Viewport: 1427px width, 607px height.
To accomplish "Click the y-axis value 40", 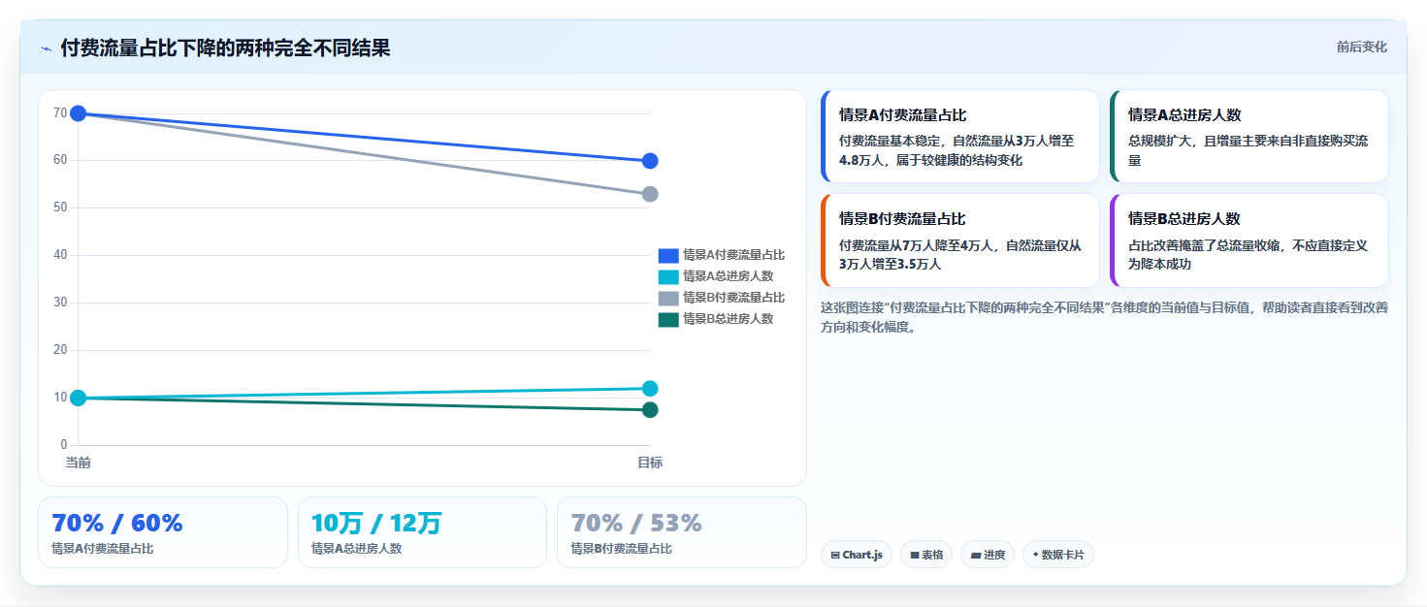I will (x=60, y=255).
